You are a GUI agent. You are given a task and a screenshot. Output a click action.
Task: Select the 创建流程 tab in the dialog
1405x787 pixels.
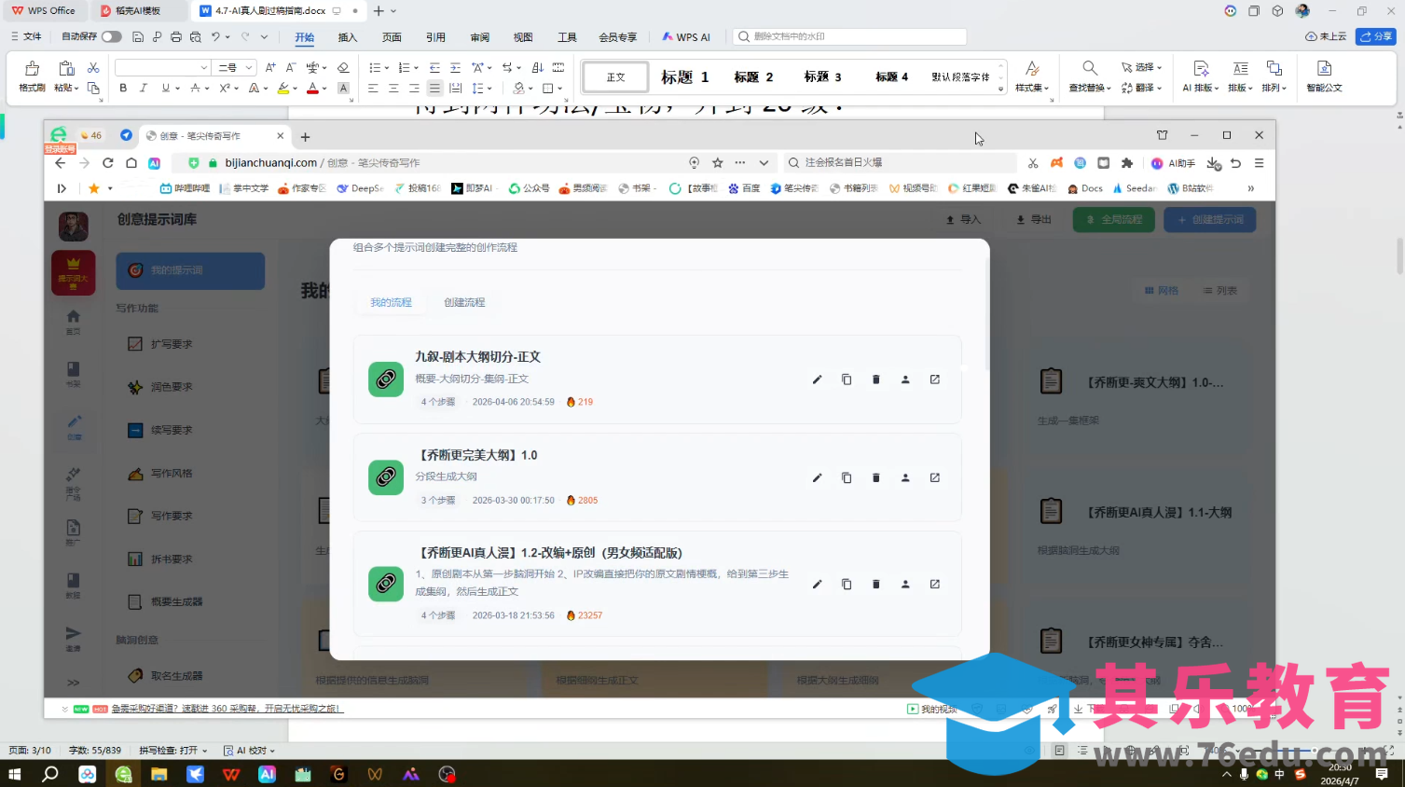[463, 301]
